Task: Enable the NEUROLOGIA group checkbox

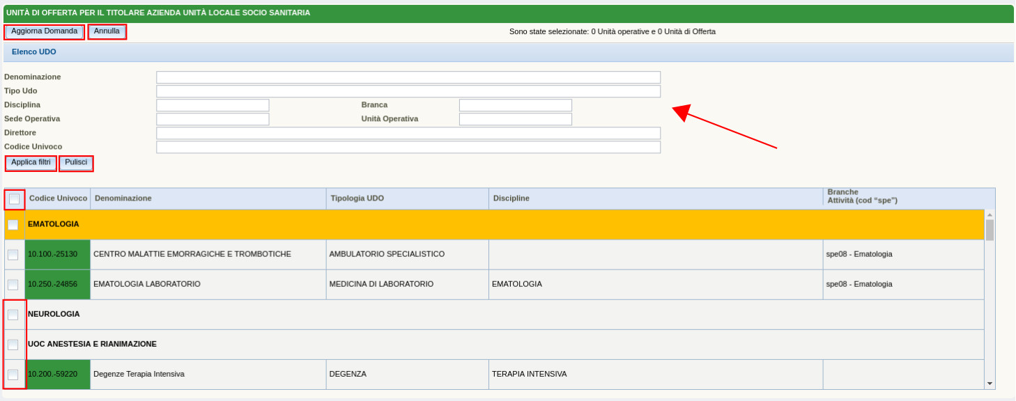Action: click(13, 315)
